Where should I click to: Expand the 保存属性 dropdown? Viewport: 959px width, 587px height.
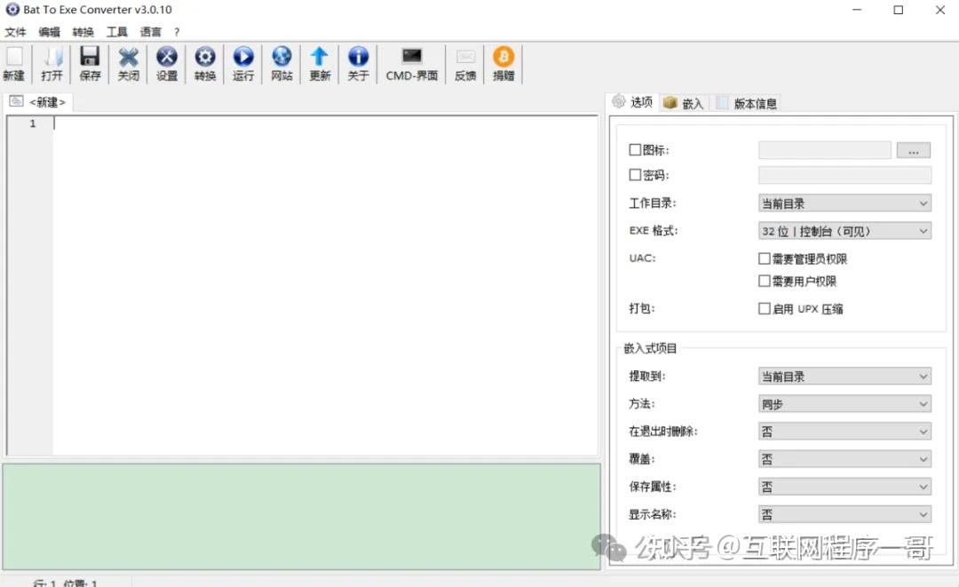tap(844, 487)
